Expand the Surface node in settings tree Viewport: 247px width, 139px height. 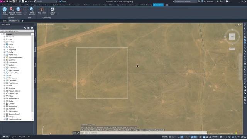(x=4, y=42)
